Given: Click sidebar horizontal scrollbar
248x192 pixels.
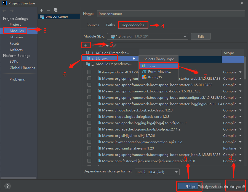Looking at the screenshot, I should 18,178.
